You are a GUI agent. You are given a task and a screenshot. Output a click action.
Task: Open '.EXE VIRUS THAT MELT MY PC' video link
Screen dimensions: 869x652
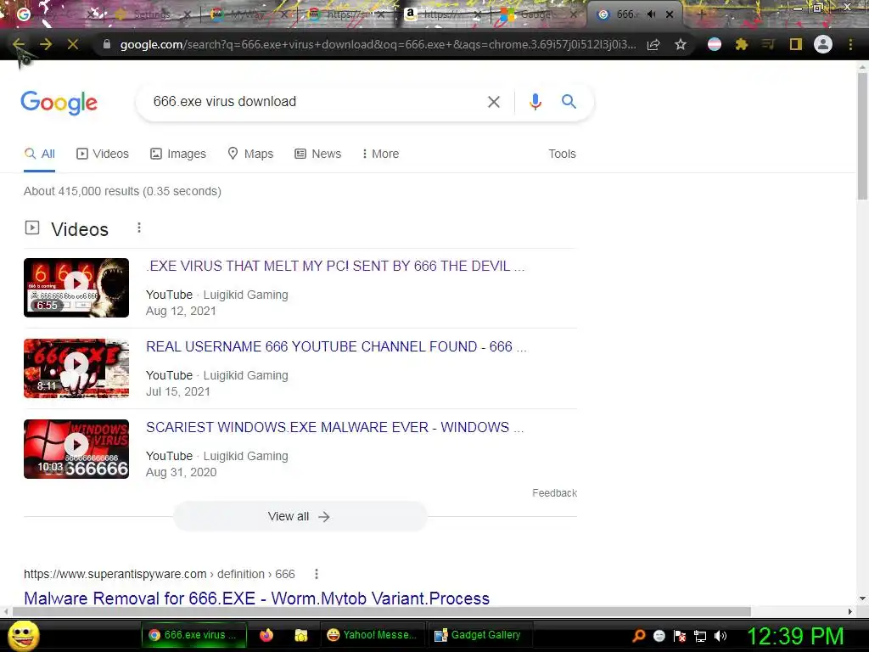[334, 266]
